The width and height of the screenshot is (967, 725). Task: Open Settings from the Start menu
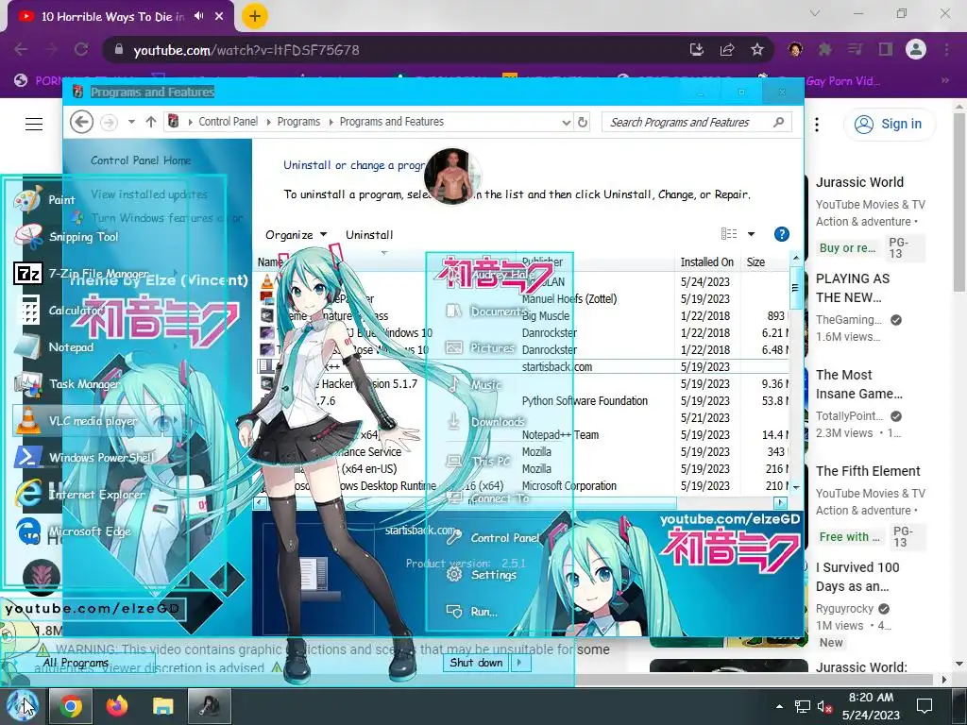(481, 575)
